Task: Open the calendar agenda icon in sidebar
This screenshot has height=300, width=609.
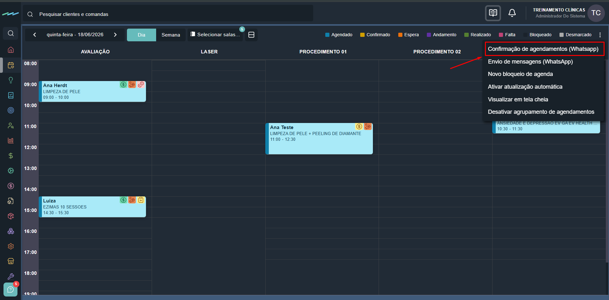Action: (x=11, y=65)
